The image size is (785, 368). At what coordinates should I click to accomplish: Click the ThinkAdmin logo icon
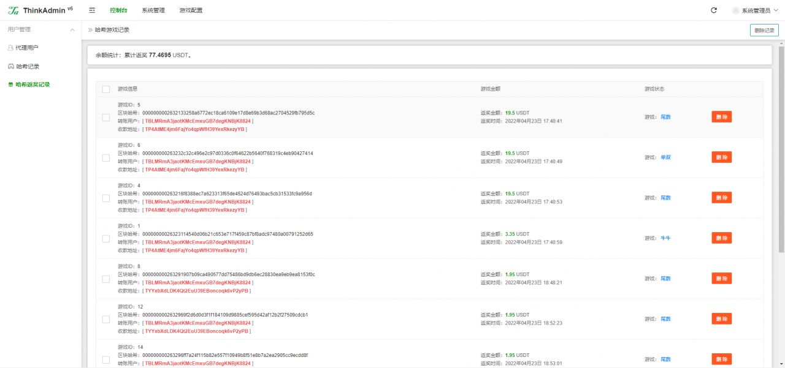point(13,10)
